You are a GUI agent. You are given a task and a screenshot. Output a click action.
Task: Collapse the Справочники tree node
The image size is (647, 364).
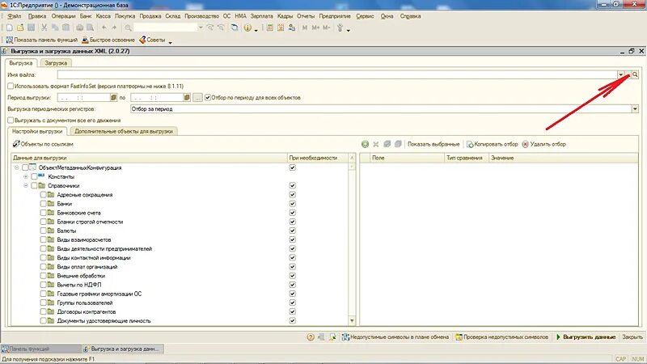(x=26, y=186)
